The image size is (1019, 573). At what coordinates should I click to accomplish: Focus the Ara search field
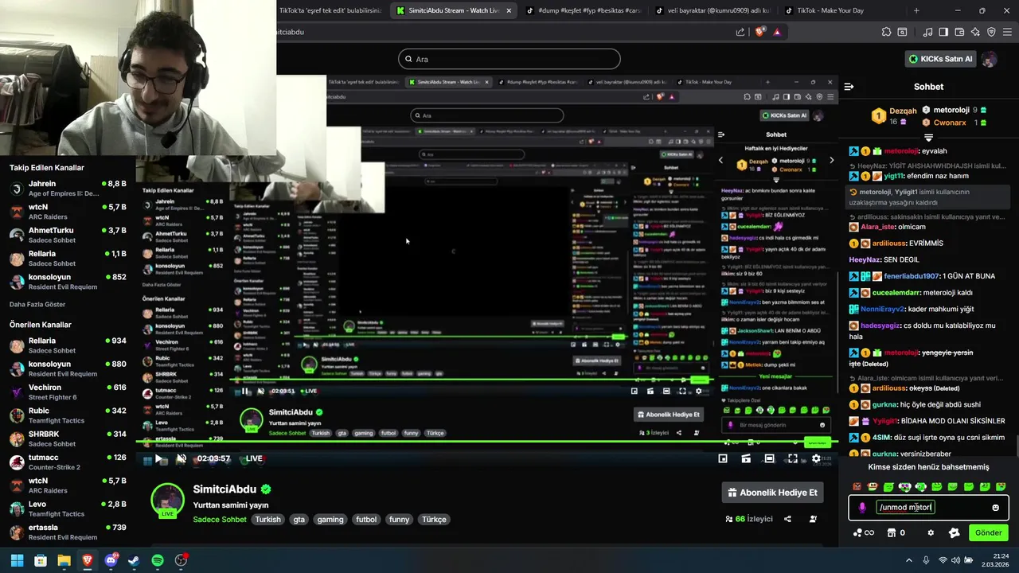(509, 59)
